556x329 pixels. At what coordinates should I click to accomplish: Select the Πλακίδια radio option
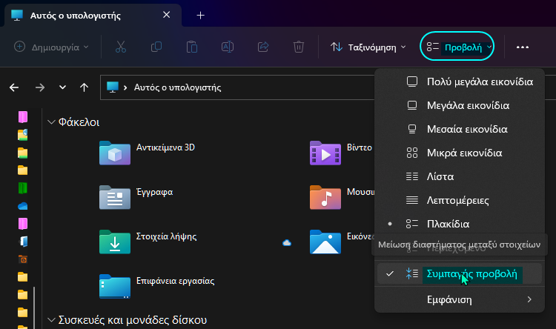[x=460, y=224]
